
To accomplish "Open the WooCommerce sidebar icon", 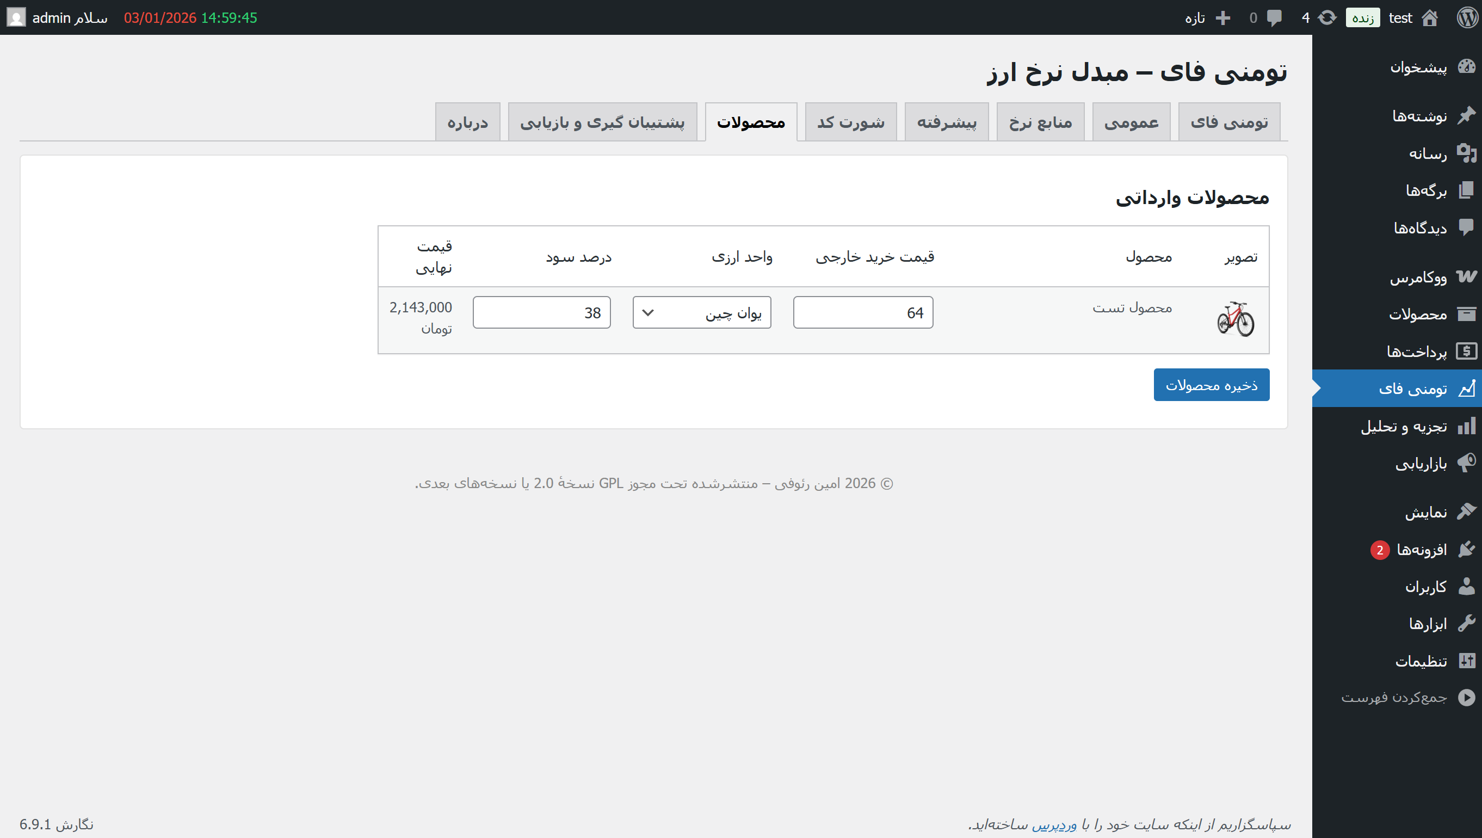I will [1468, 277].
